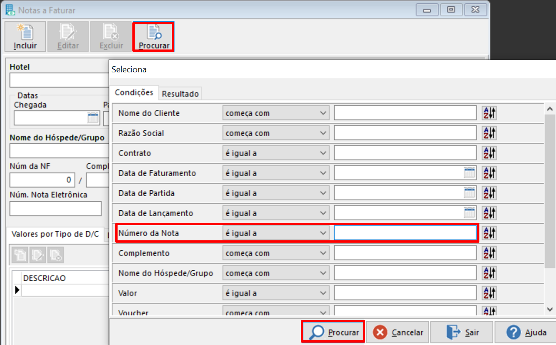
Task: Click Nome do Hóspede/Grupo condition value field
Action: point(405,273)
